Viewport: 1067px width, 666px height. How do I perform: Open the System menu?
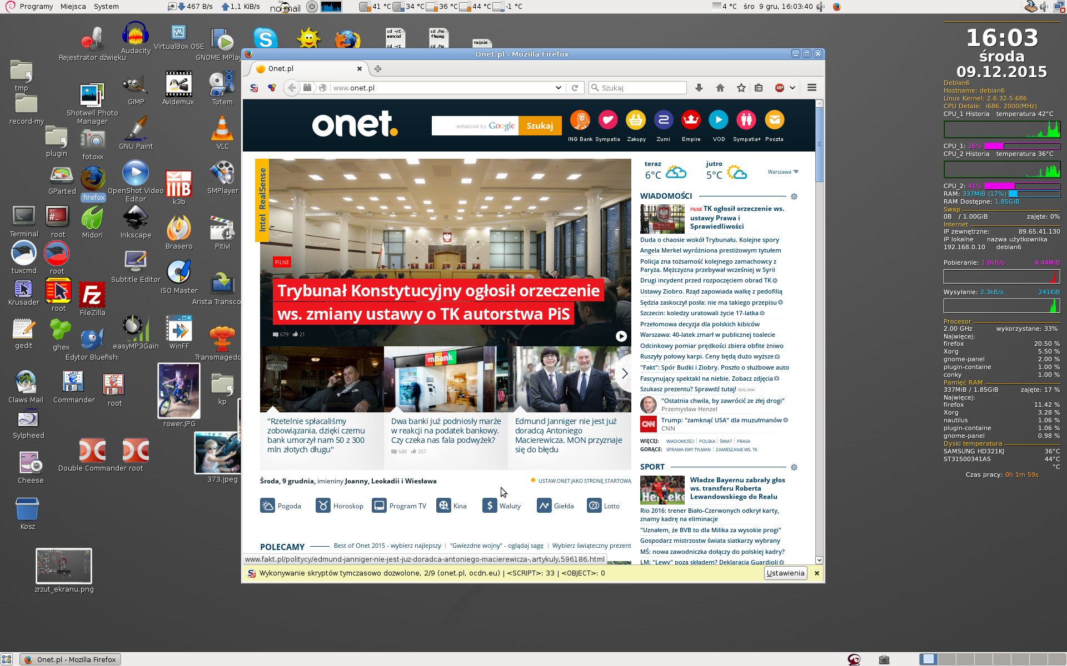[106, 7]
